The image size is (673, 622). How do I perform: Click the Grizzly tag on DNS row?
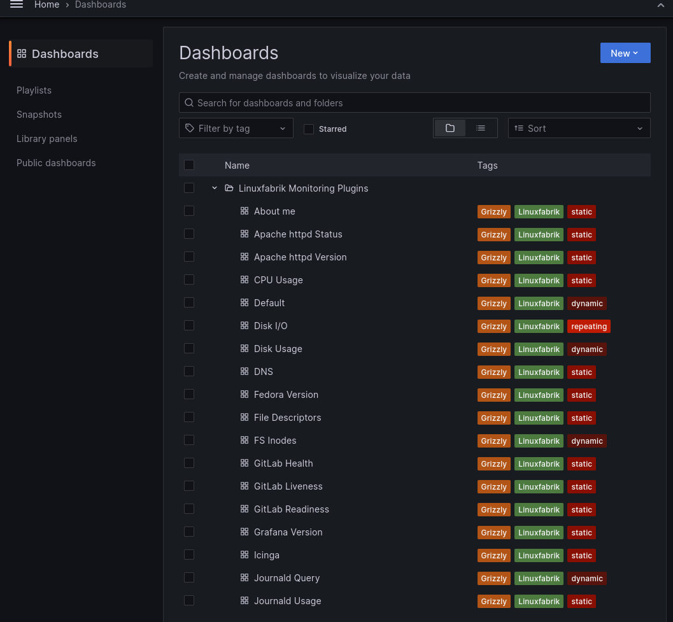click(x=493, y=372)
